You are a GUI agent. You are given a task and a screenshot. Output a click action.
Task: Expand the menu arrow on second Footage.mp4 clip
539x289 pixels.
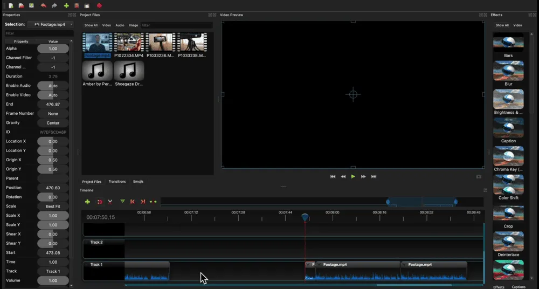pos(320,265)
